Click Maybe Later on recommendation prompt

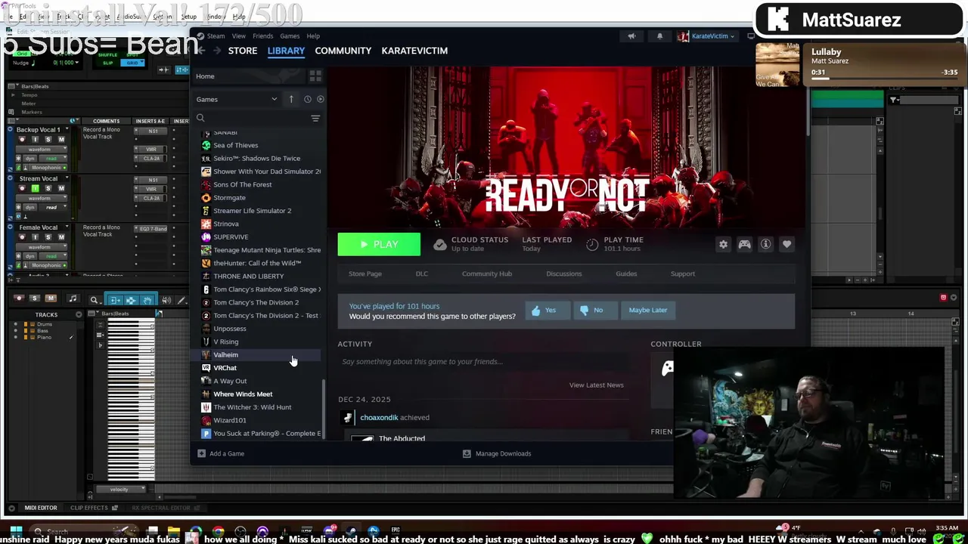pyautogui.click(x=648, y=310)
